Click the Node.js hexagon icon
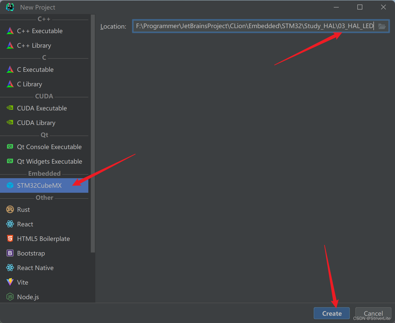Viewport: 395px width, 323px height. point(10,297)
